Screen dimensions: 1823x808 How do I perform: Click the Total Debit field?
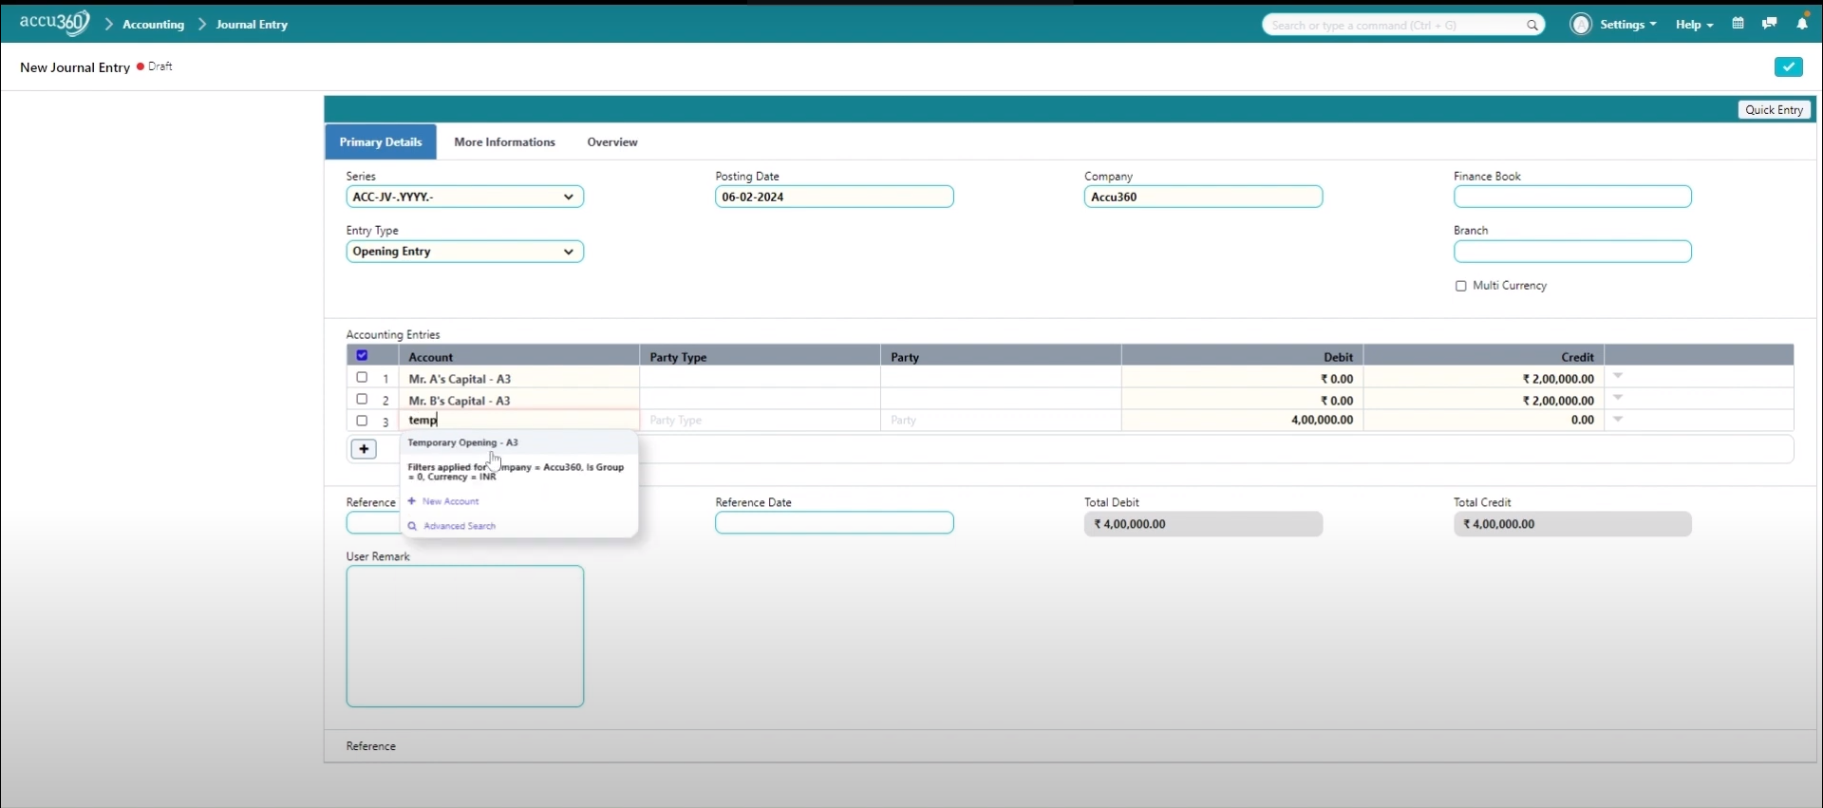click(x=1203, y=524)
